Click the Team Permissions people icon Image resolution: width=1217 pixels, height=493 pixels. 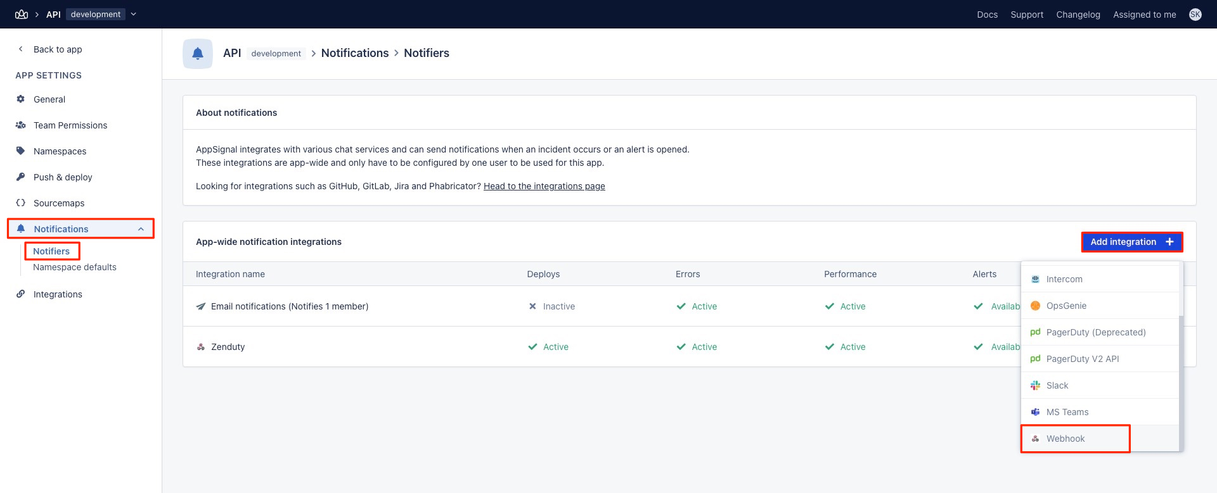pyautogui.click(x=20, y=125)
